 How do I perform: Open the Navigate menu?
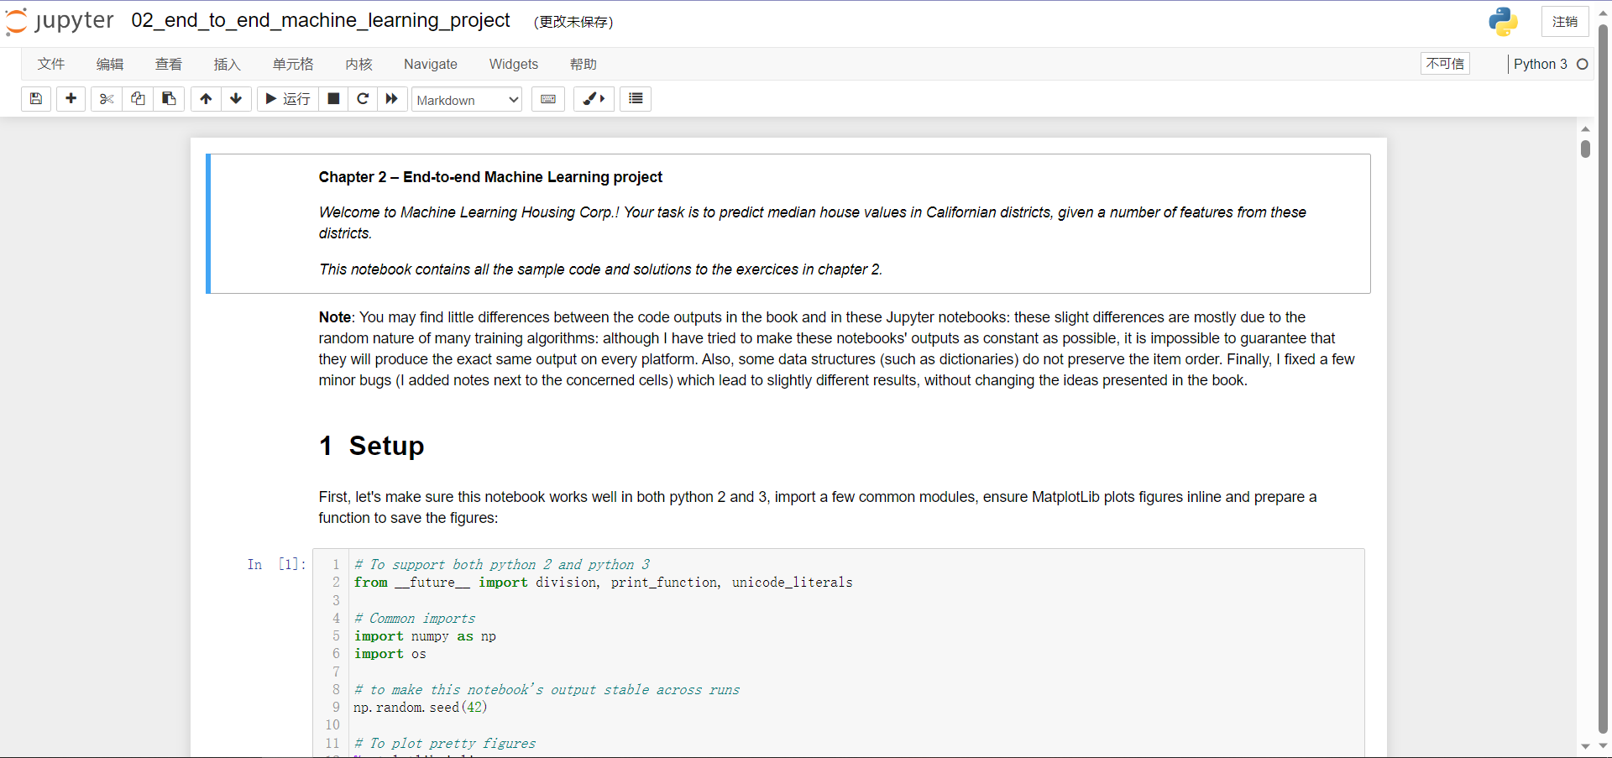click(x=431, y=64)
